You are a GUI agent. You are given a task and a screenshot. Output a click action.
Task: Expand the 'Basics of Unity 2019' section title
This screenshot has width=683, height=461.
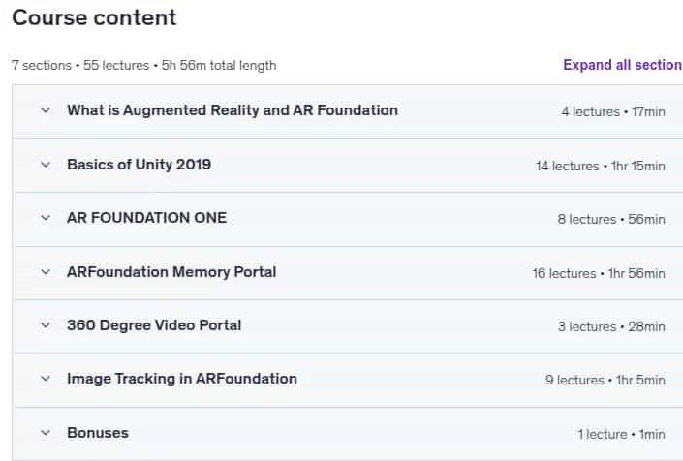coord(139,165)
